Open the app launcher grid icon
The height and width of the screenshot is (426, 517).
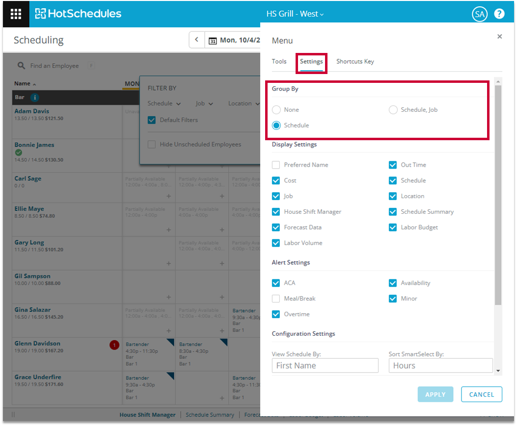16,14
